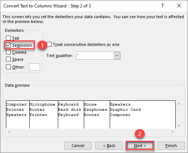Click Computer in the last preview column
Image resolution: width=188 pixels, height=153 pixels.
click(120, 115)
